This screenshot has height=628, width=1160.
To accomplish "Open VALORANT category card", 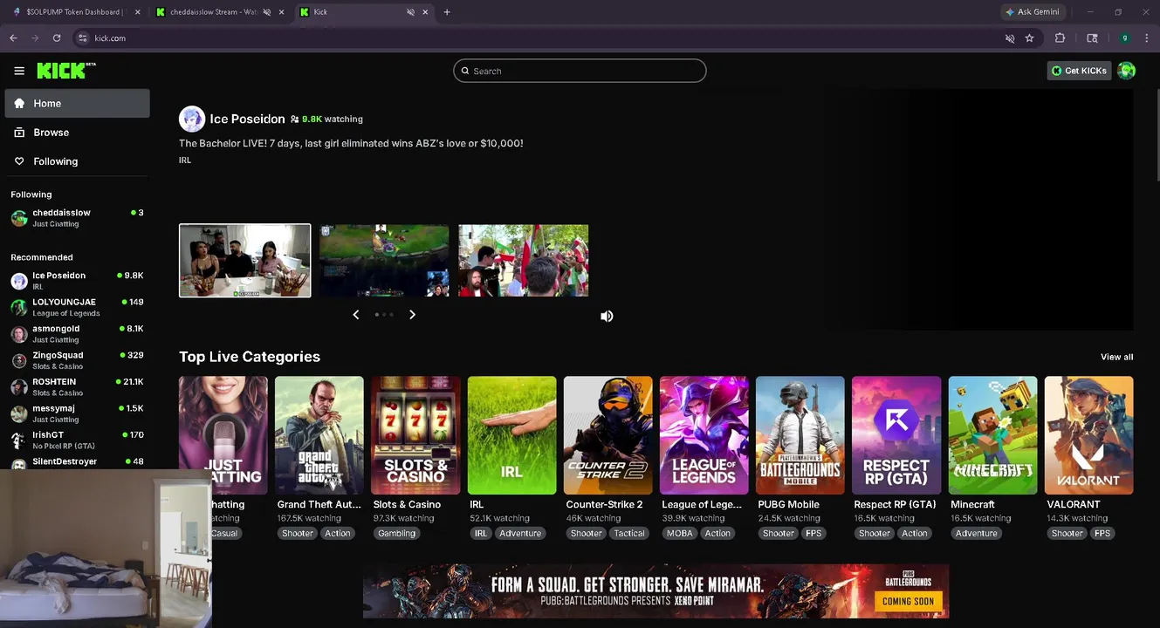I will 1088,435.
